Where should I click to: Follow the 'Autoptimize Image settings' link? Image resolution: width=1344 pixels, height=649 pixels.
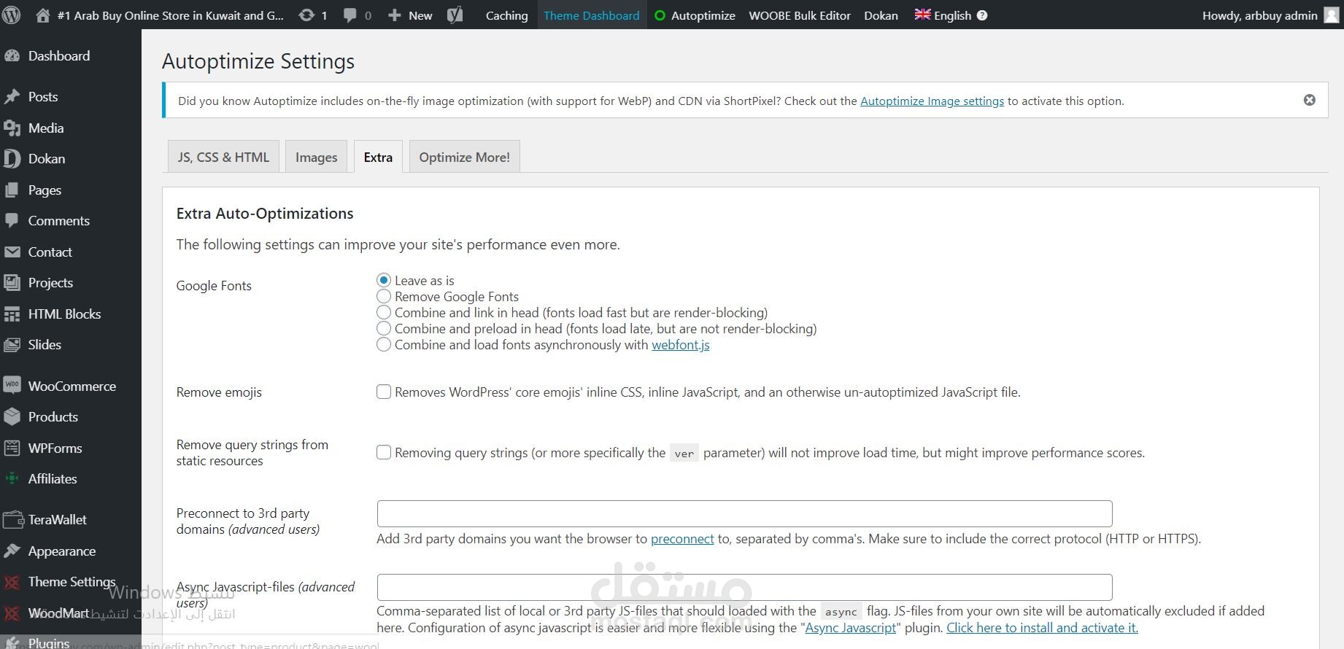pyautogui.click(x=932, y=101)
